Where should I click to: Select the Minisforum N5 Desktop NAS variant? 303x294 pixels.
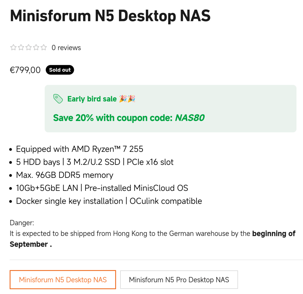pos(63,280)
